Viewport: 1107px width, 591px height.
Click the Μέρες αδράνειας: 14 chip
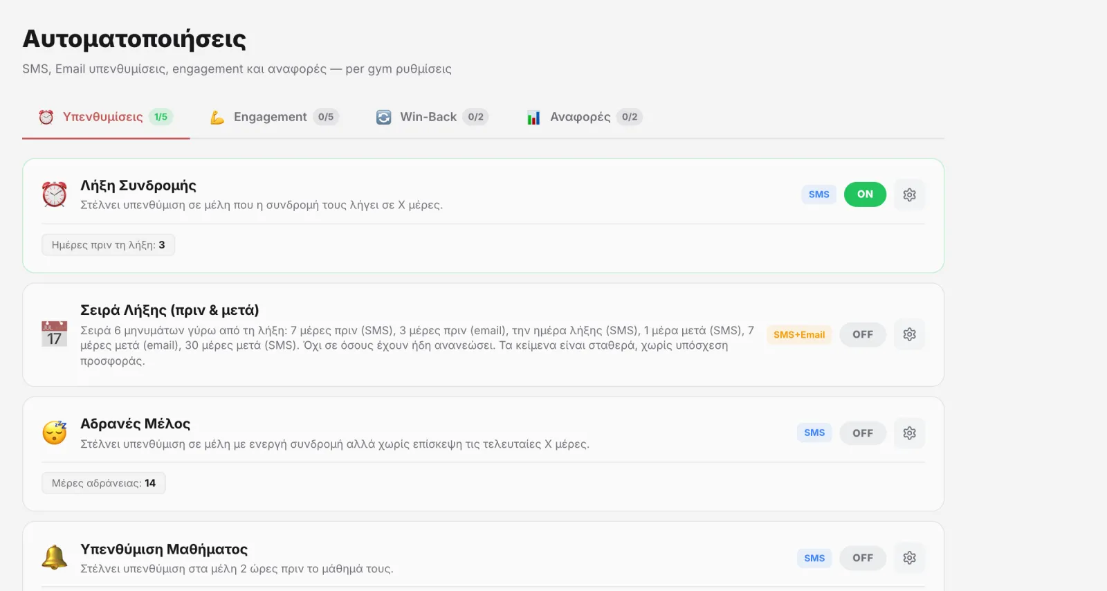point(104,483)
